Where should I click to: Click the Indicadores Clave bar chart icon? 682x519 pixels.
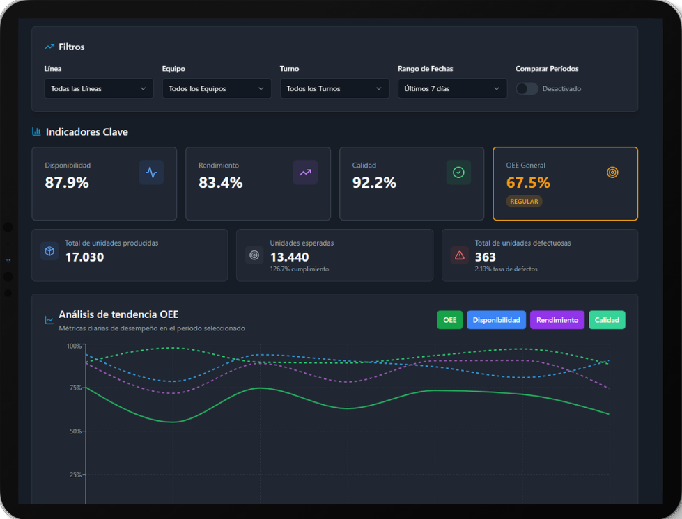tap(36, 131)
